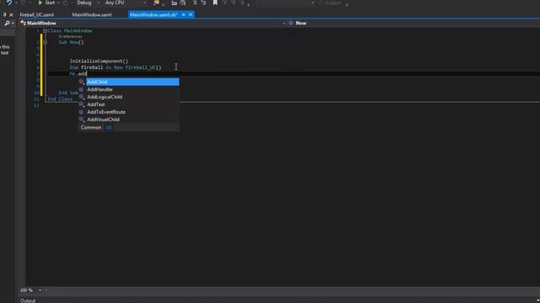Click the search magnifier icon on the left
Viewport: 540px width, 303px height.
pyautogui.click(x=7, y=24)
